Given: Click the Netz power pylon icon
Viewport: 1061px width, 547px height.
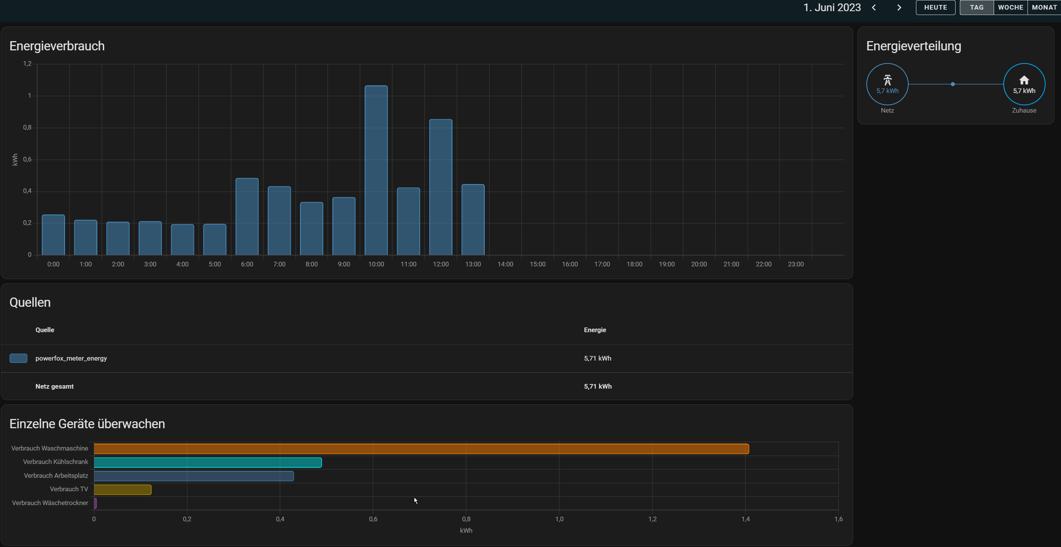Looking at the screenshot, I should click(x=887, y=80).
